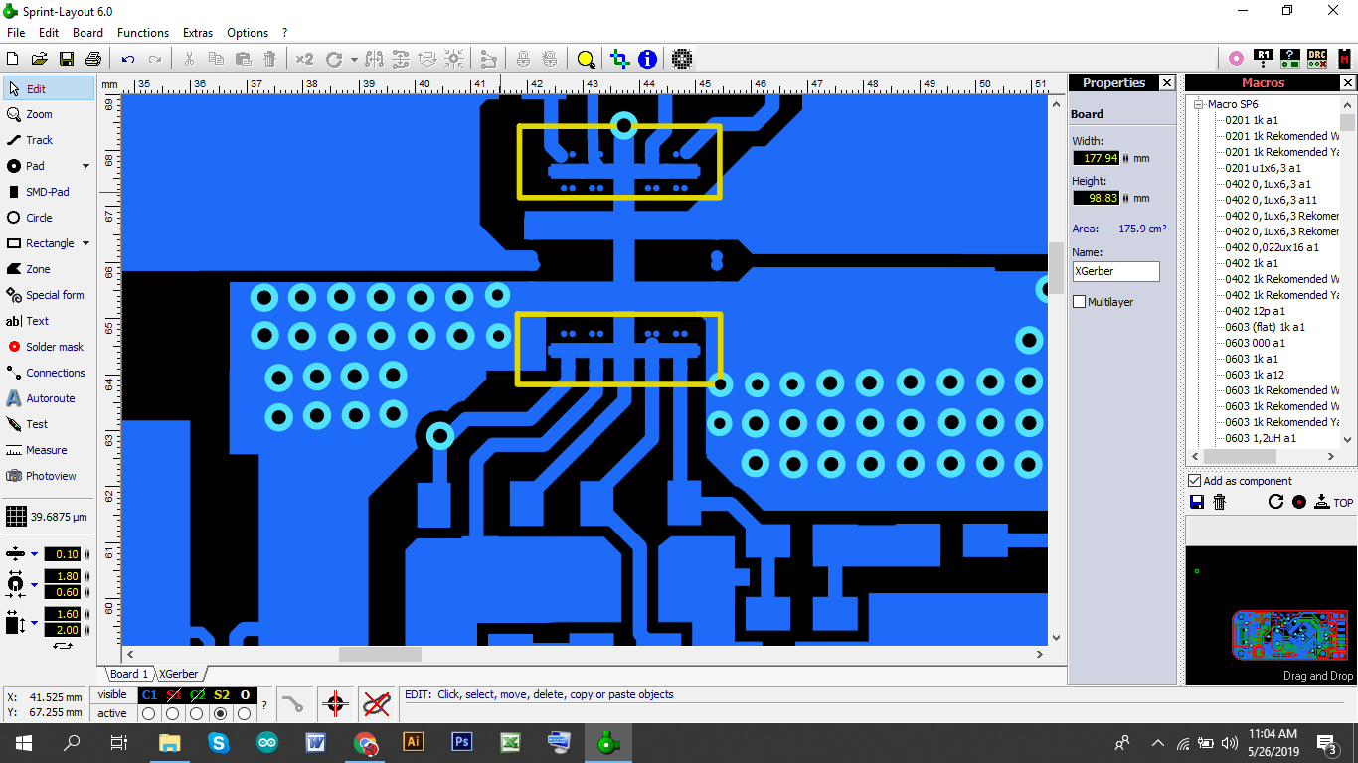Screen dimensions: 1358x763
Task: Toggle the Add as component checkbox
Action: 1195,481
